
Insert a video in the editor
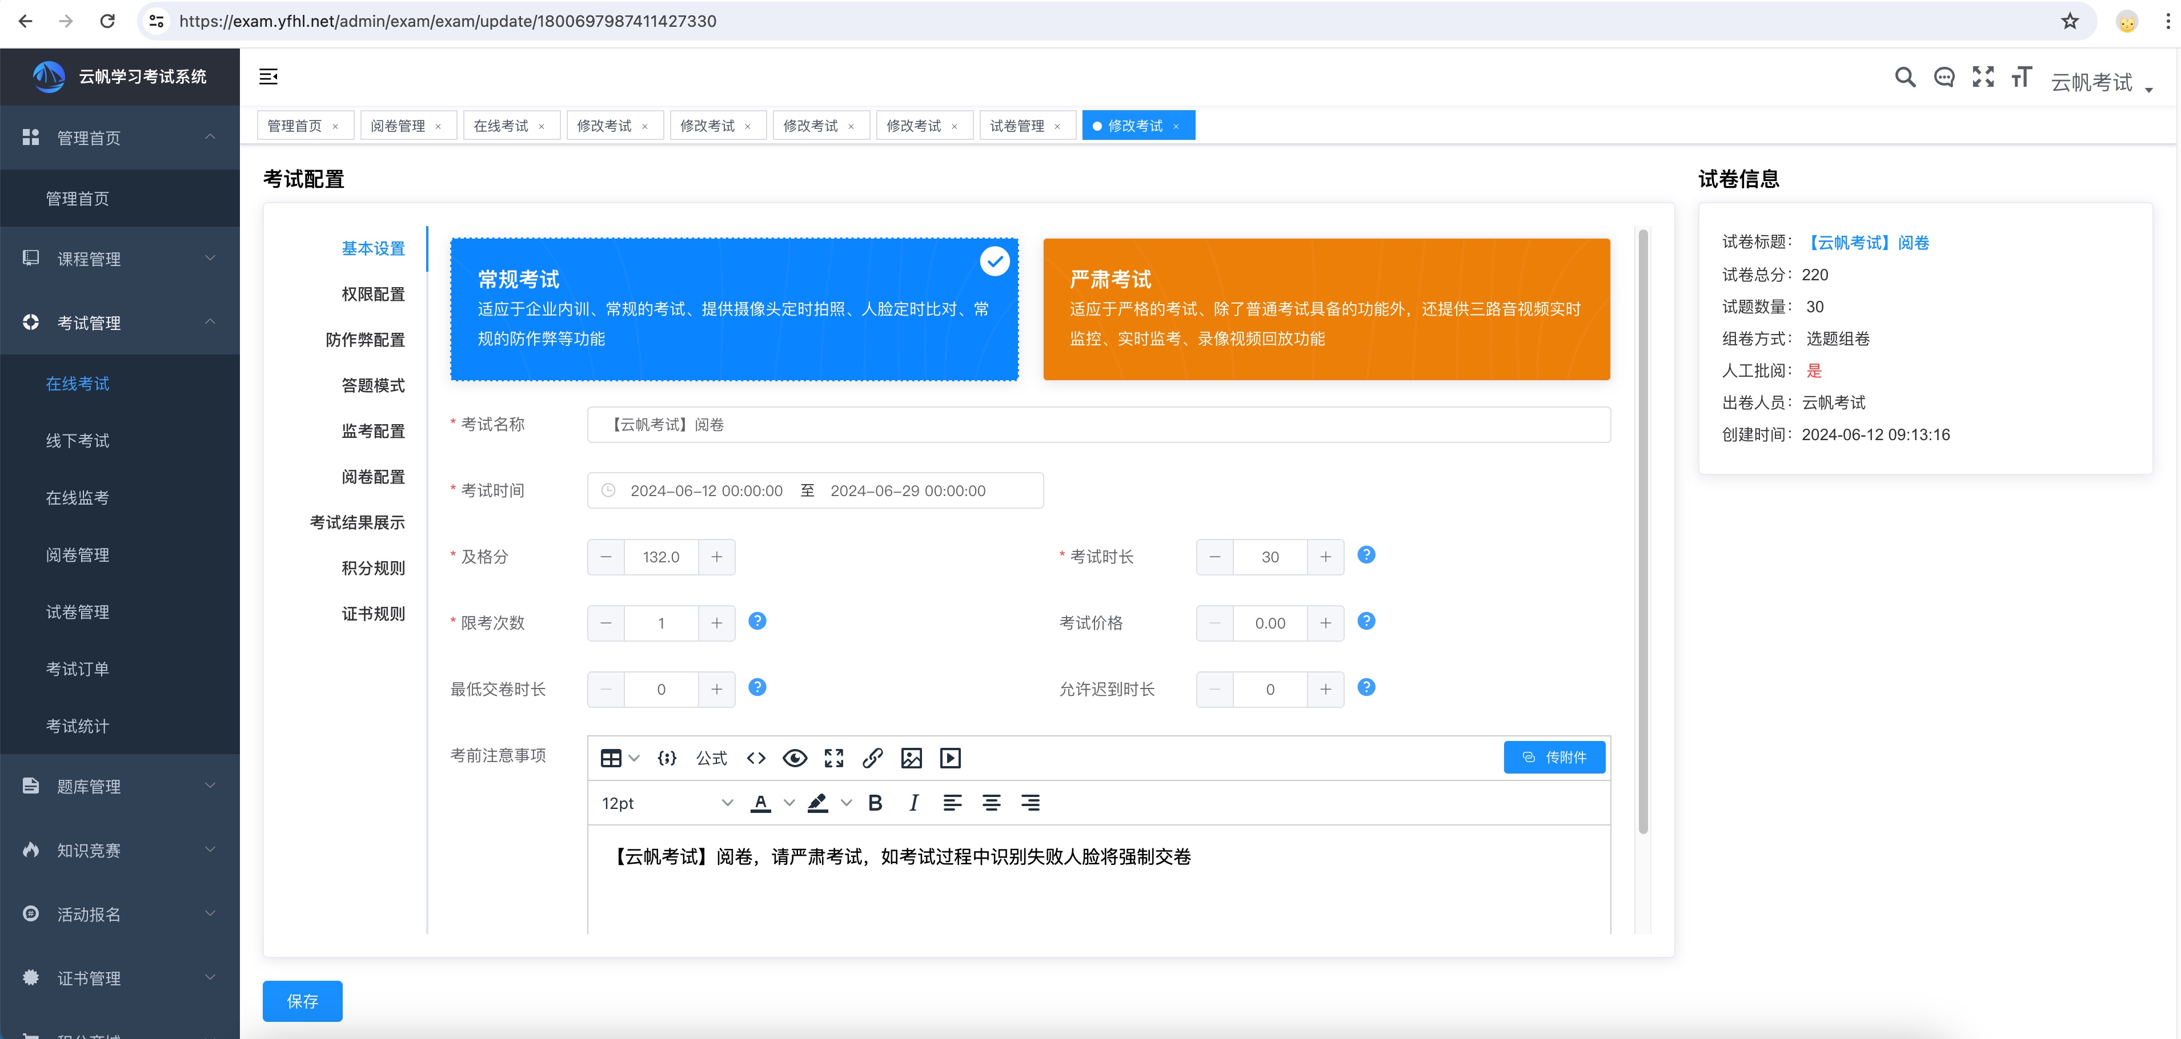coord(951,758)
